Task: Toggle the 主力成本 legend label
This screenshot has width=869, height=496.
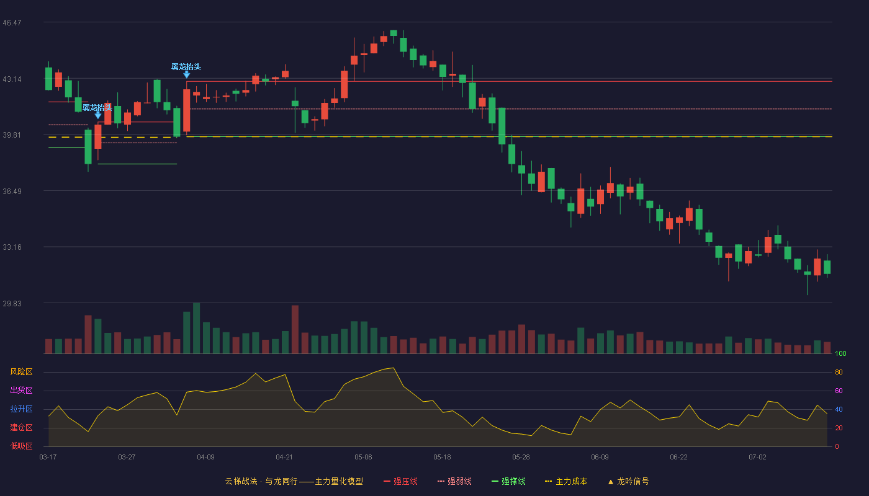Action: click(x=571, y=481)
